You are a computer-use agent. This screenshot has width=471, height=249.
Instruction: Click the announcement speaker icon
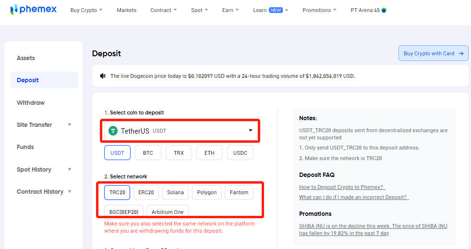click(103, 76)
